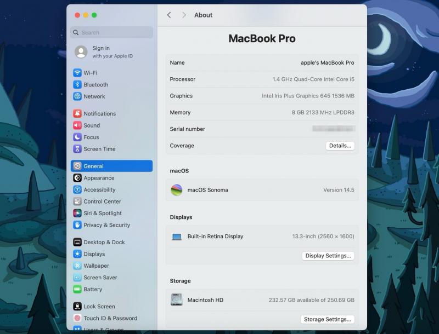Image resolution: width=439 pixels, height=334 pixels.
Task: Open Privacy & Security hand icon
Action: point(77,225)
